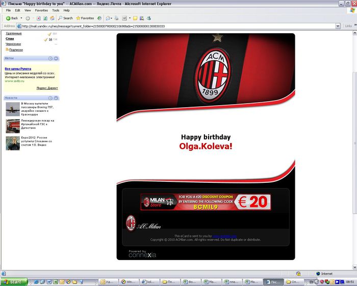Screen dimensions: 357x286
Task: Open the Ирганайской ГЭС fire news thumbnail
Action: (13, 126)
